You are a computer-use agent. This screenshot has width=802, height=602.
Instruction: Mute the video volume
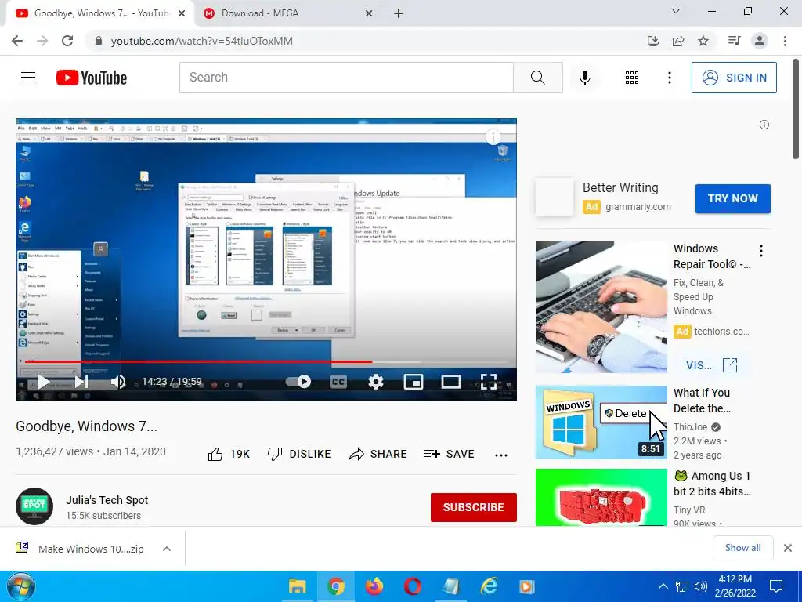tap(118, 382)
